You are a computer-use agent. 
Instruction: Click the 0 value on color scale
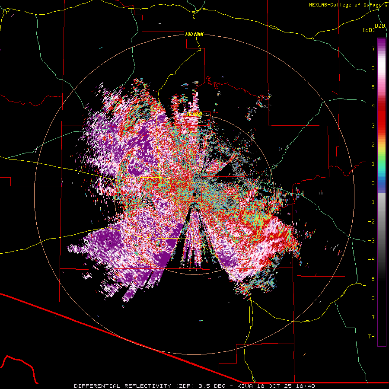click(373, 183)
